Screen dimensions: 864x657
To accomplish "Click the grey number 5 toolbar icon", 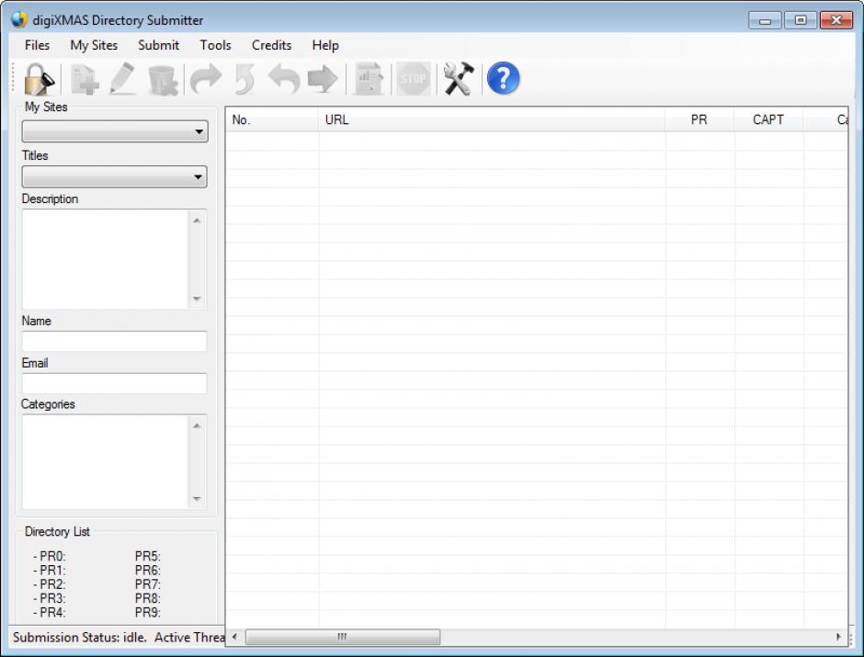I will tap(244, 79).
